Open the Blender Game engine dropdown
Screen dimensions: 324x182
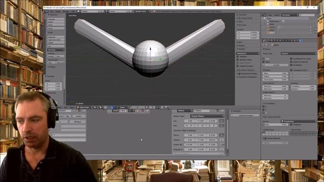[143, 11]
